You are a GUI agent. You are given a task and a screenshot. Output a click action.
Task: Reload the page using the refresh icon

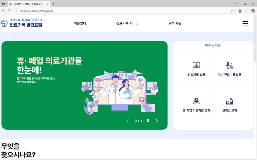coord(10,11)
